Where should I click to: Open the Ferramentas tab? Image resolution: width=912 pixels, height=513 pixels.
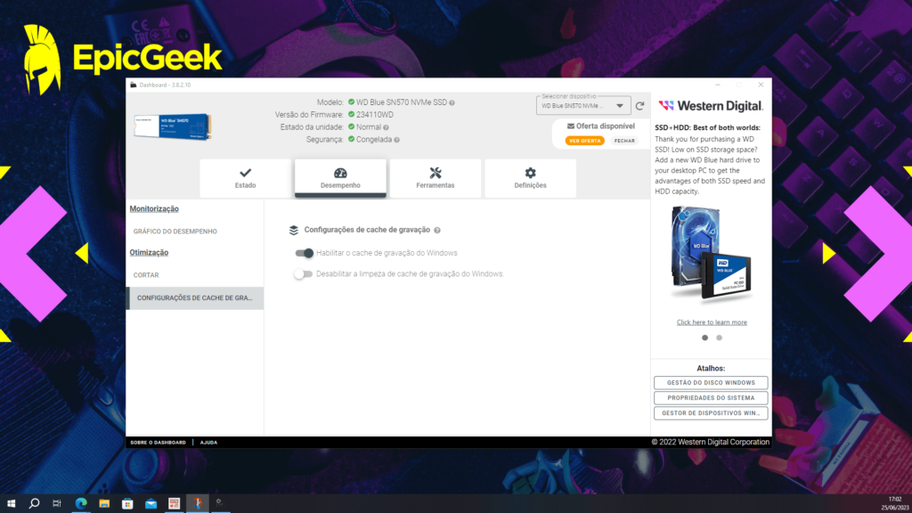click(435, 178)
